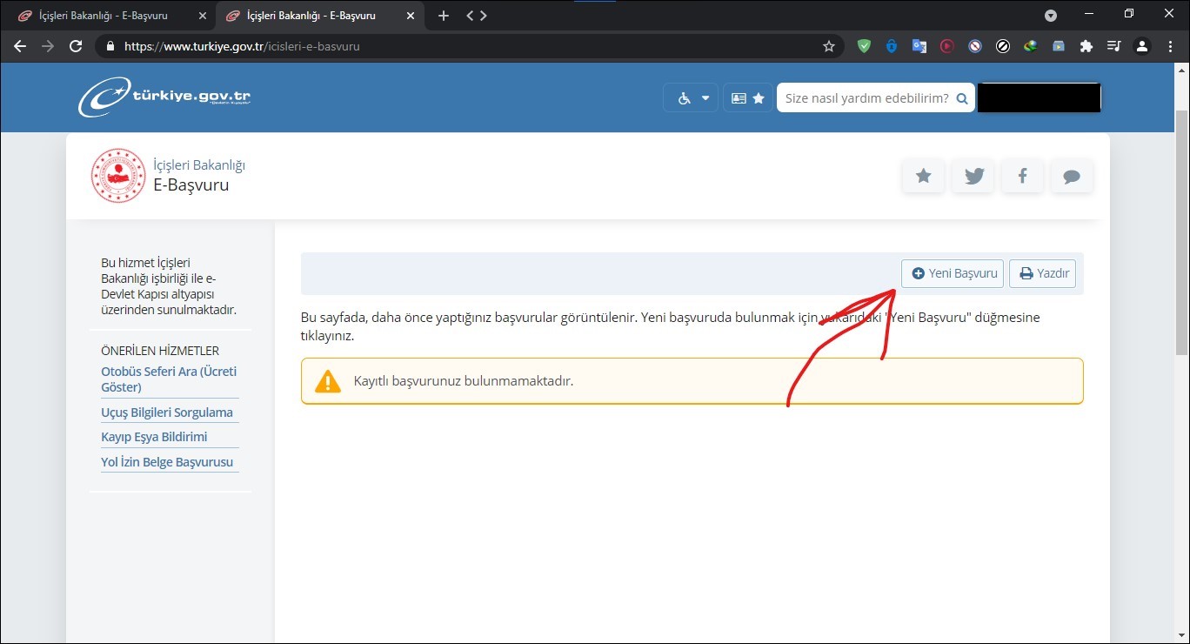This screenshot has width=1190, height=644.
Task: Type in 'Size nasıl yardım edebilirim?' search field
Action: (866, 98)
